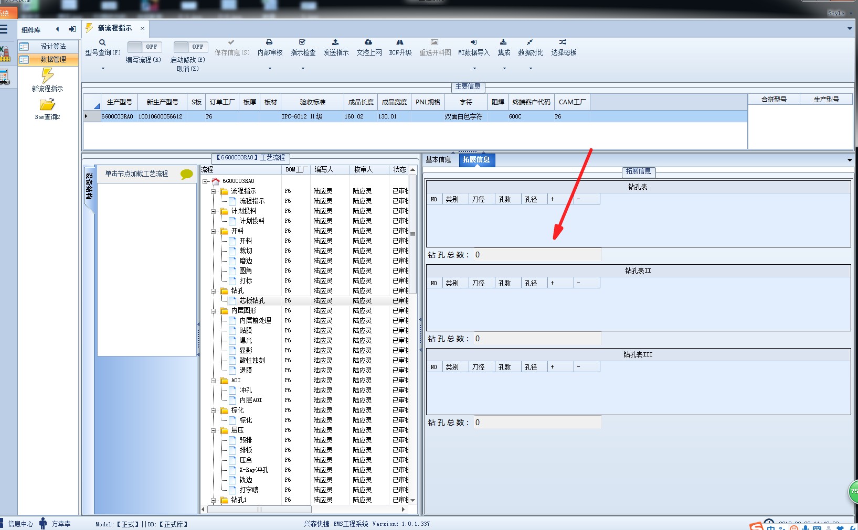Image resolution: width=858 pixels, height=530 pixels.
Task: Click the 数据对比 compare icon
Action: click(x=530, y=42)
